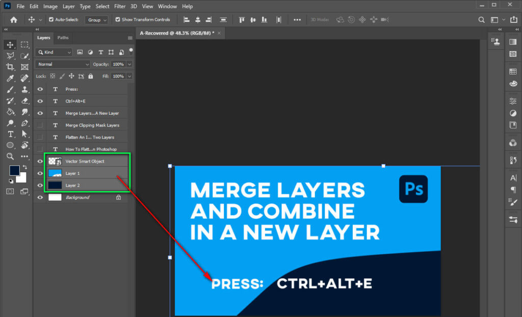The width and height of the screenshot is (522, 317).
Task: Open the Layers panel menu
Action: (130, 38)
